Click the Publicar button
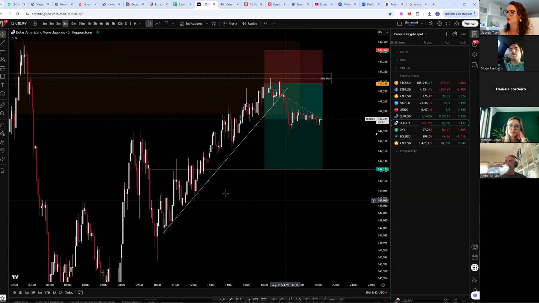This screenshot has height=303, width=539. point(470,24)
